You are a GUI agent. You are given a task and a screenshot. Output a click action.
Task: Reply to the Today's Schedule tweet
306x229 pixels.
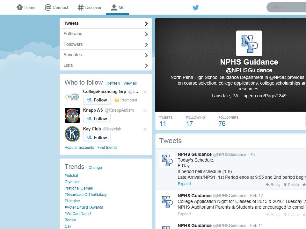click(273, 184)
